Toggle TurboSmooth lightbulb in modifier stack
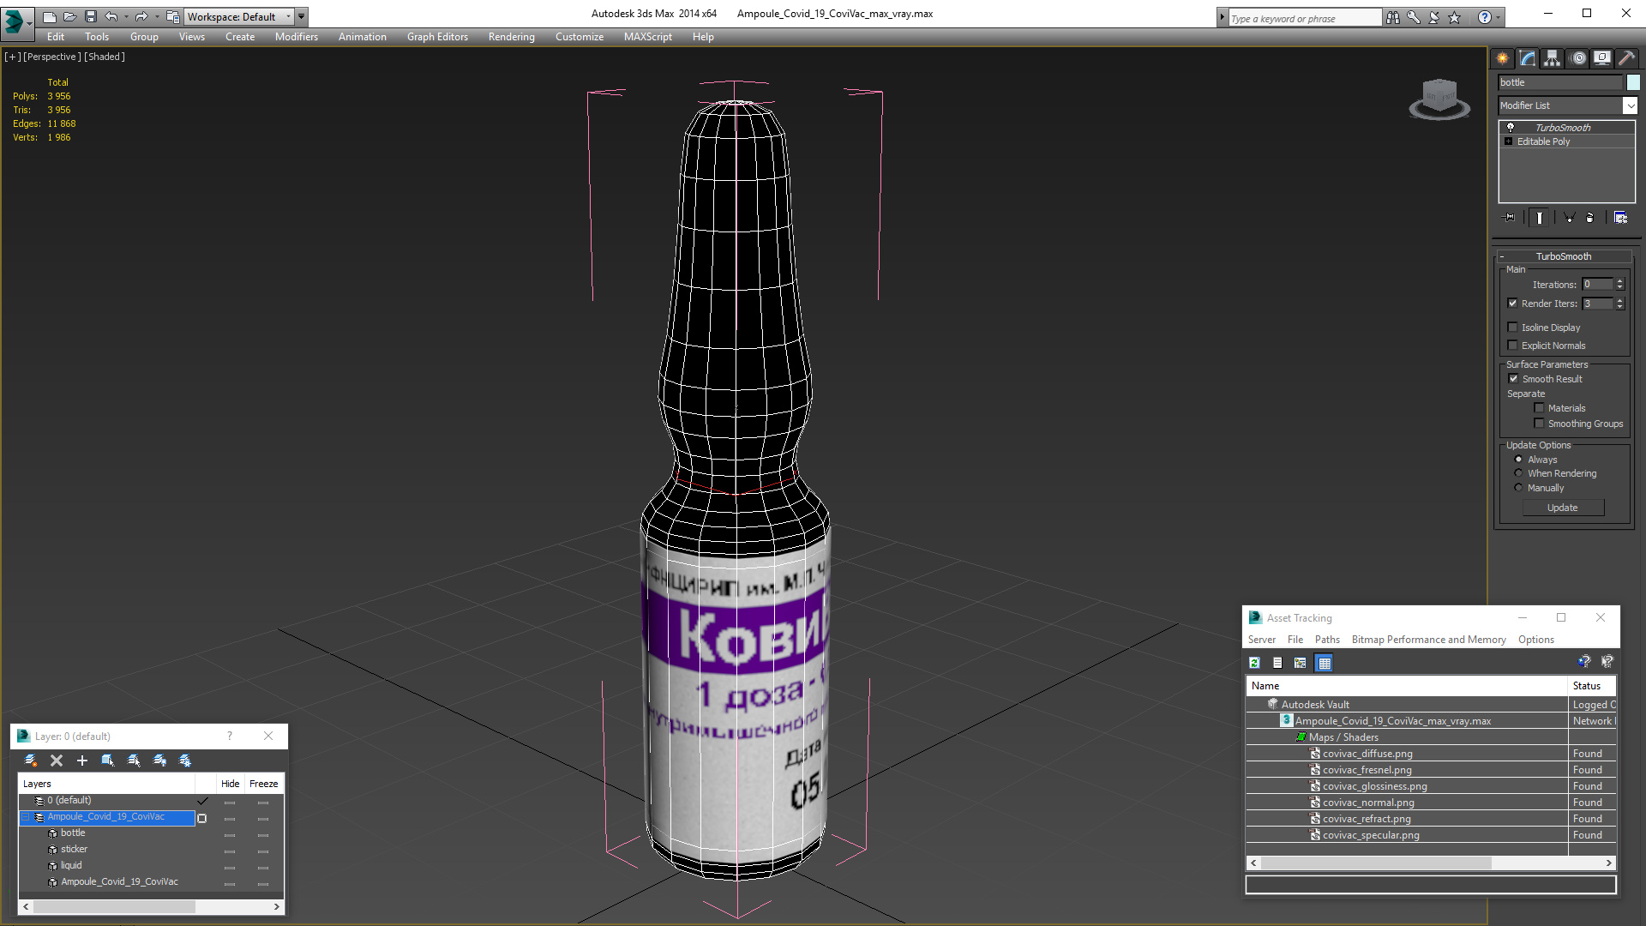1646x926 pixels. [1511, 127]
